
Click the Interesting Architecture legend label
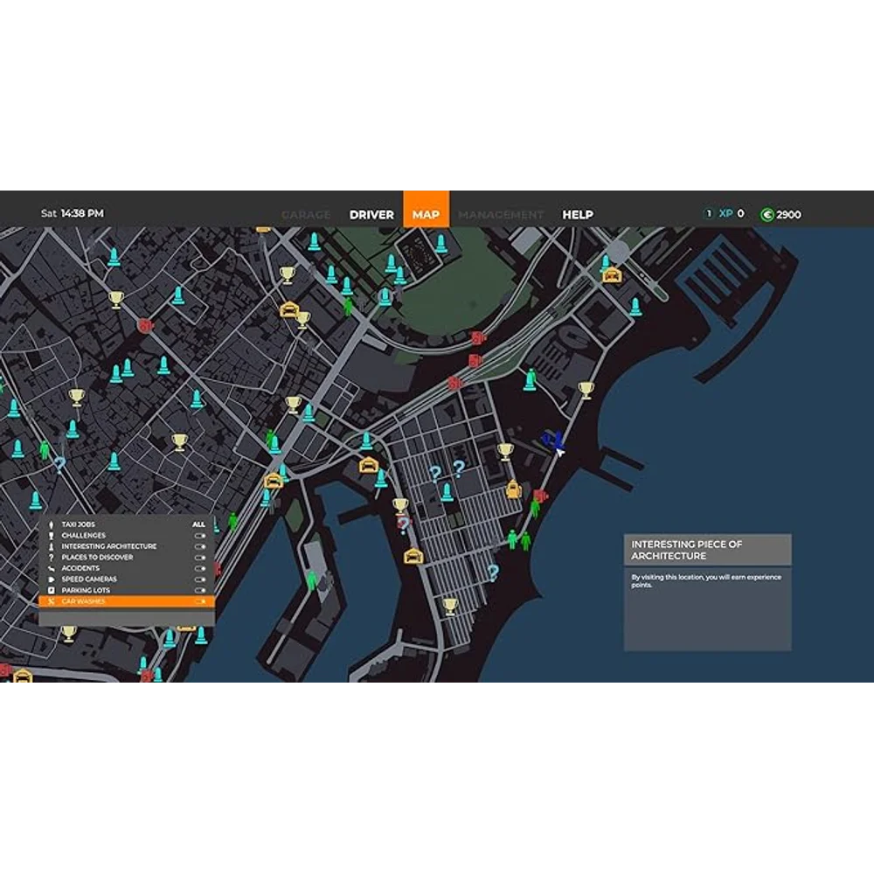click(x=109, y=547)
